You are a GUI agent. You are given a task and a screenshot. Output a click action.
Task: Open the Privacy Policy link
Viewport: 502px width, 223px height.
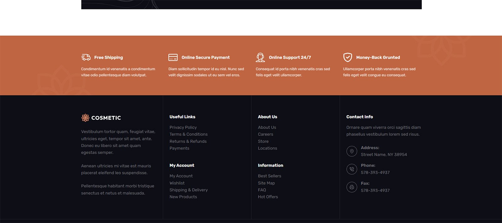tap(183, 127)
